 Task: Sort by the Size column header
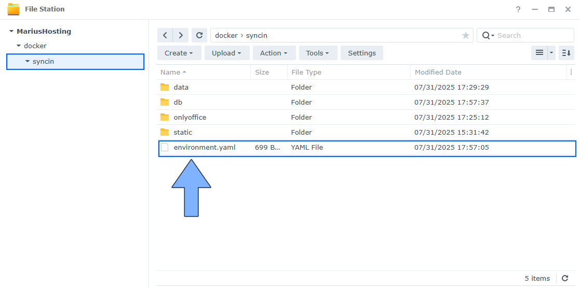tap(269, 73)
